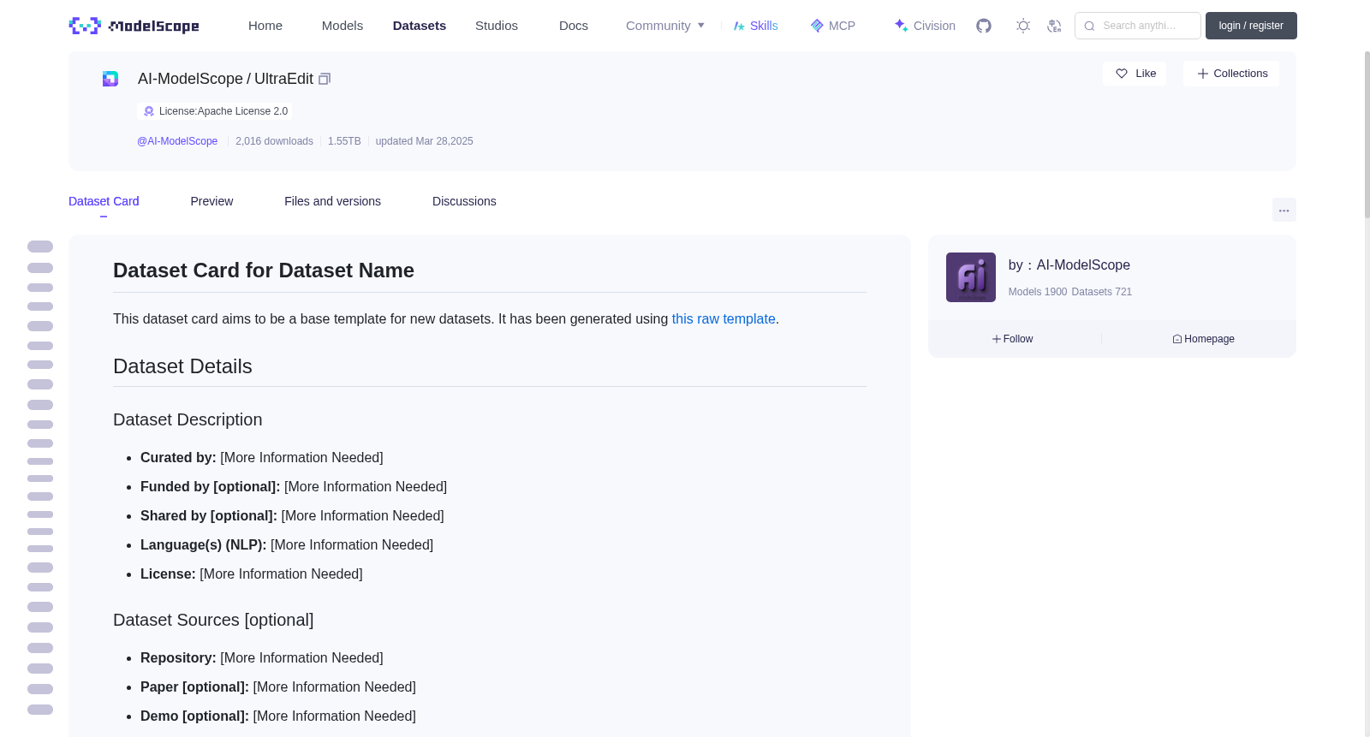Screen dimensions: 1370x737
Task: Click the "Shared by [optional]:" list item
Action: point(292,516)
